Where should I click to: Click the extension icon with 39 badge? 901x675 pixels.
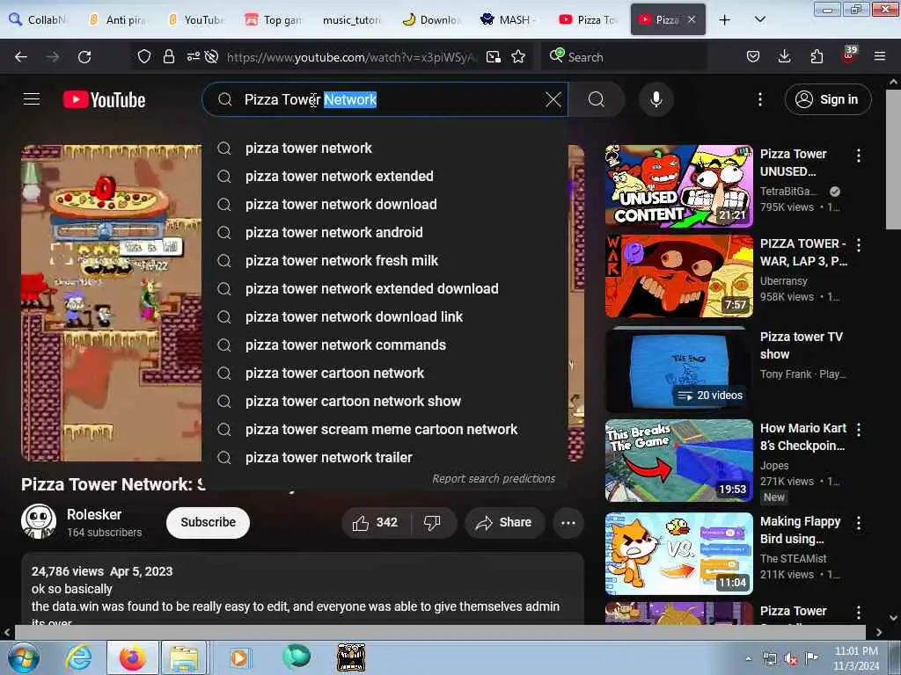tap(848, 55)
